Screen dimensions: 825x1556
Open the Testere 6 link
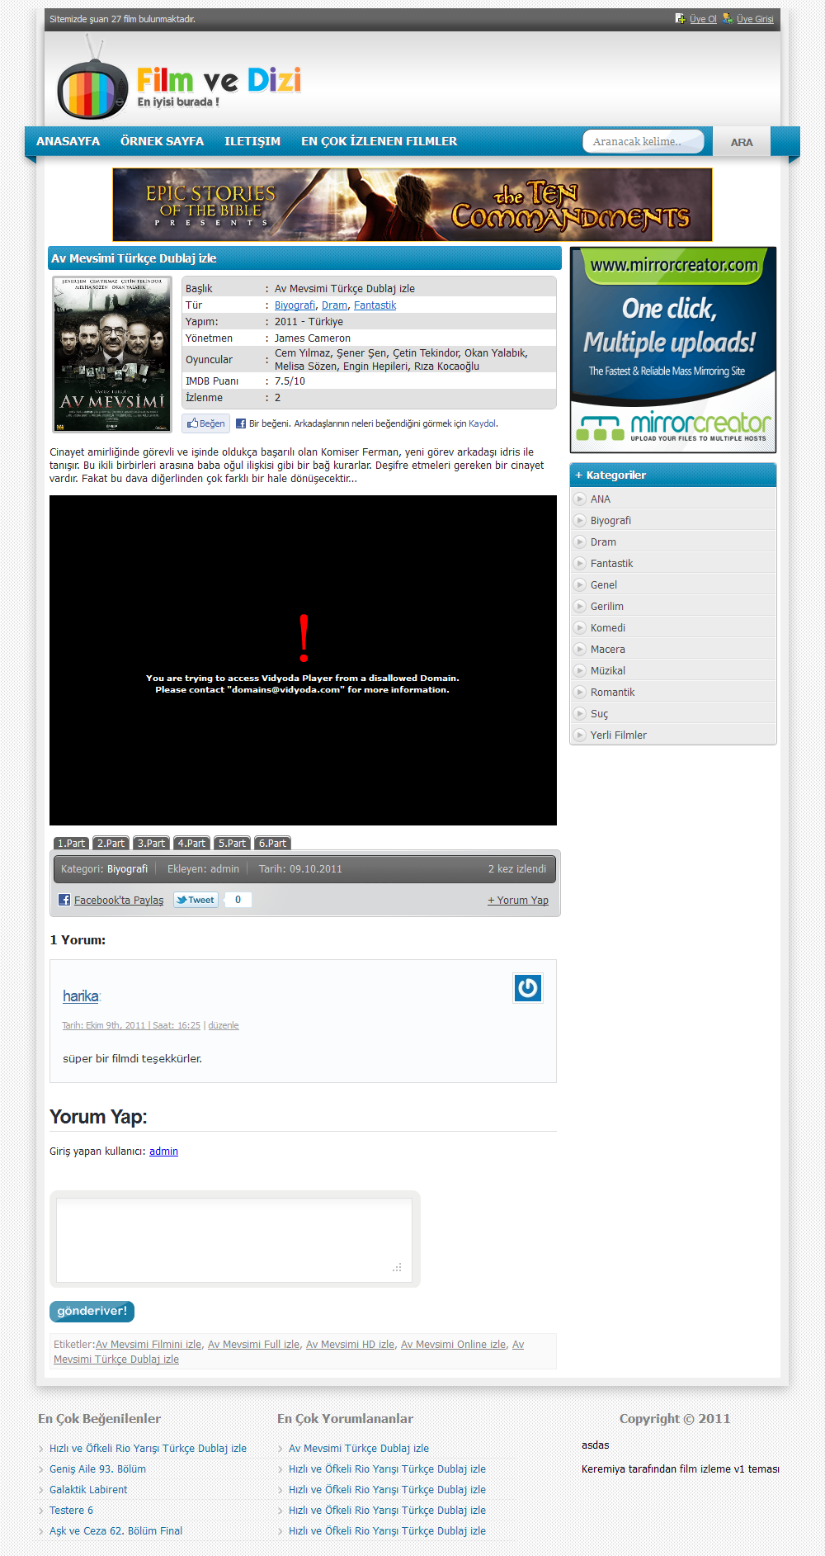(71, 1511)
